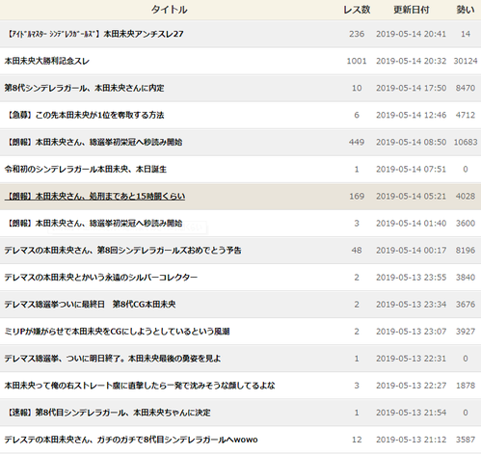This screenshot has width=481, height=454.
Task: Open thread この先本田未央が1位を奪取する方法
Action: pyautogui.click(x=86, y=115)
